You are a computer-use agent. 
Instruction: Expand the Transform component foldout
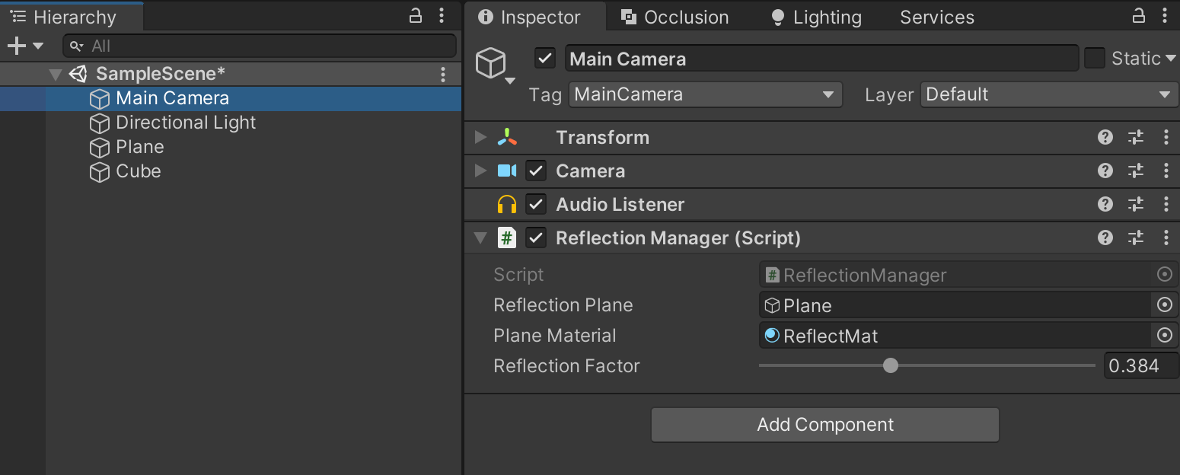(480, 137)
